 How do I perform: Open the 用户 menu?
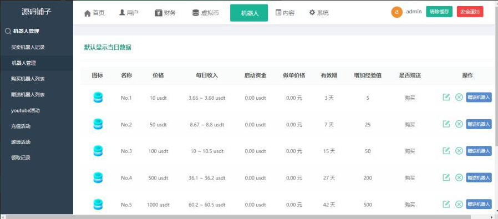[x=129, y=13]
